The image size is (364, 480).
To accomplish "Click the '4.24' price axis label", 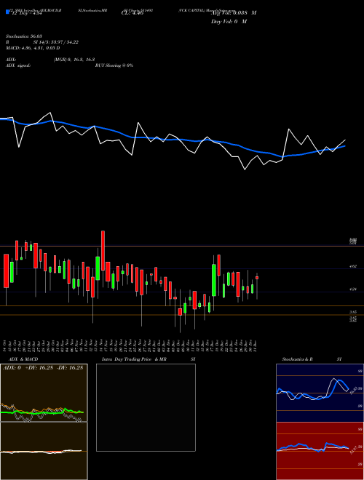I will 353,289.
